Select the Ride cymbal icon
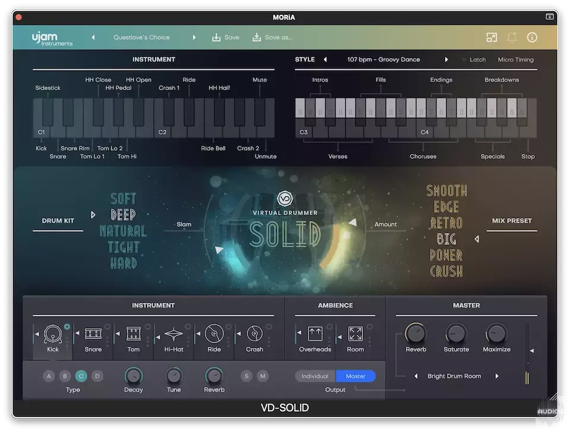 pos(214,333)
